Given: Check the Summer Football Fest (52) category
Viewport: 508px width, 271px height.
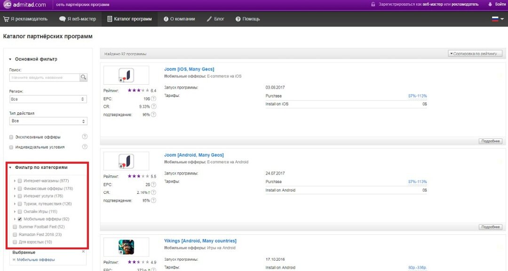Looking at the screenshot, I should 15,227.
